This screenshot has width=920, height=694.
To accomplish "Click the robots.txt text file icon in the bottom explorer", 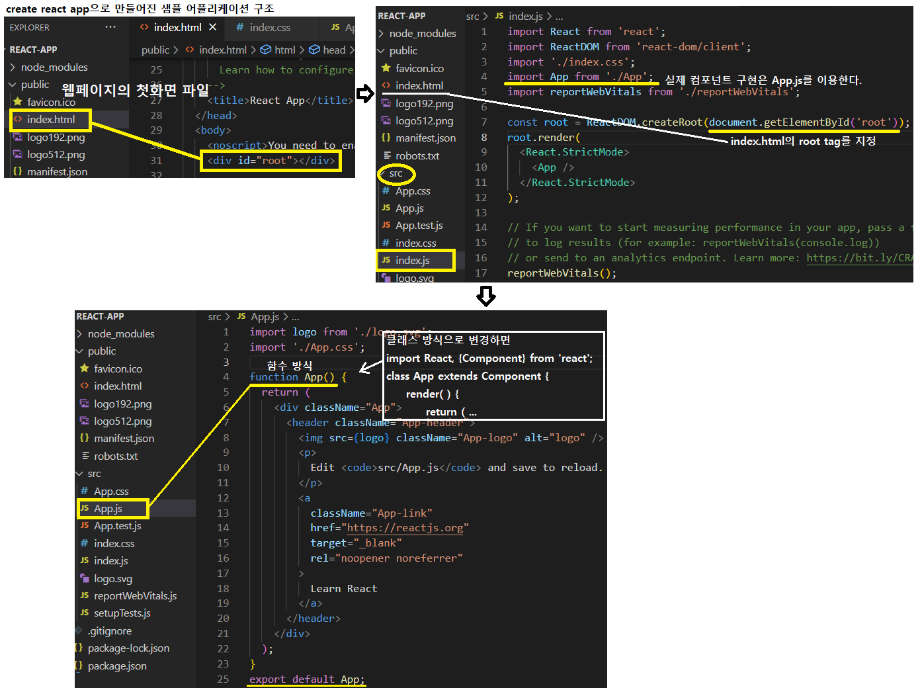I will click(x=85, y=456).
